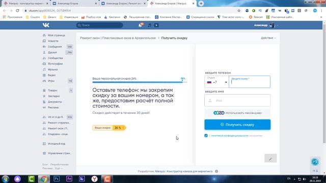326x183 pixels.
Task: Focus the Имя name input field
Action: click(x=237, y=101)
